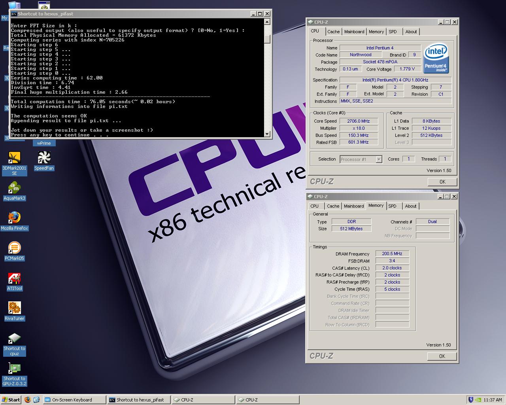Click the console scrollbar down arrow
Screen dimensions: 506x405
(x=267, y=134)
